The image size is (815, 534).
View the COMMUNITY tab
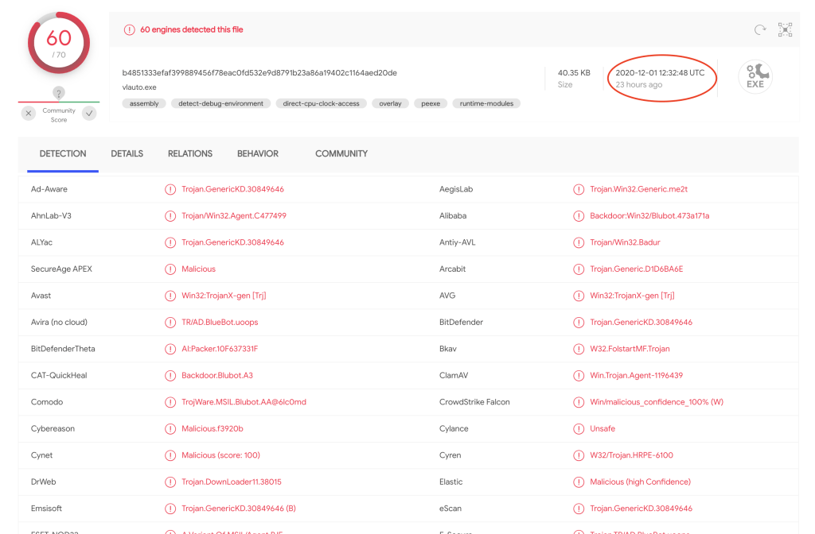[341, 153]
